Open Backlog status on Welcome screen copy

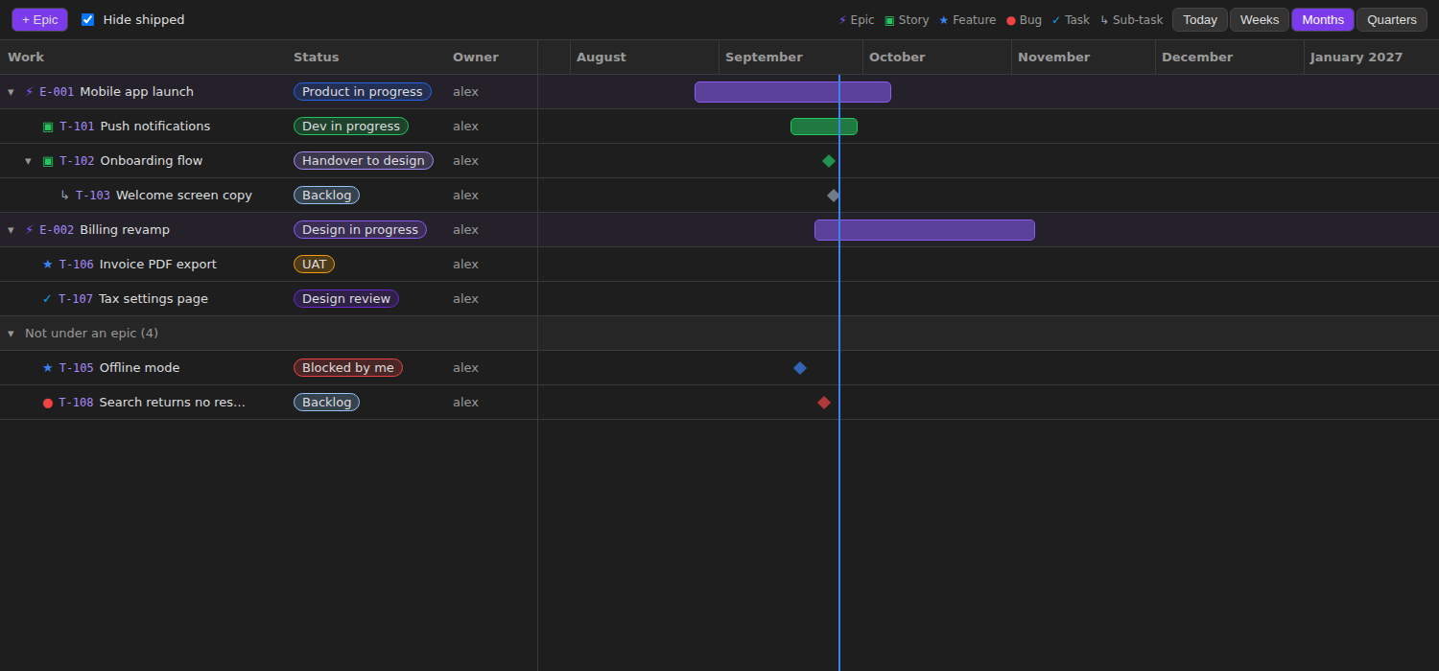click(x=326, y=196)
